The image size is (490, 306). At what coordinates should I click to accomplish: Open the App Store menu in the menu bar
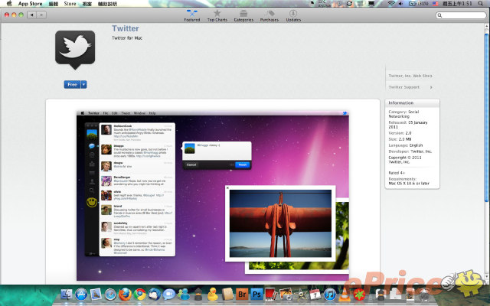pos(30,3)
